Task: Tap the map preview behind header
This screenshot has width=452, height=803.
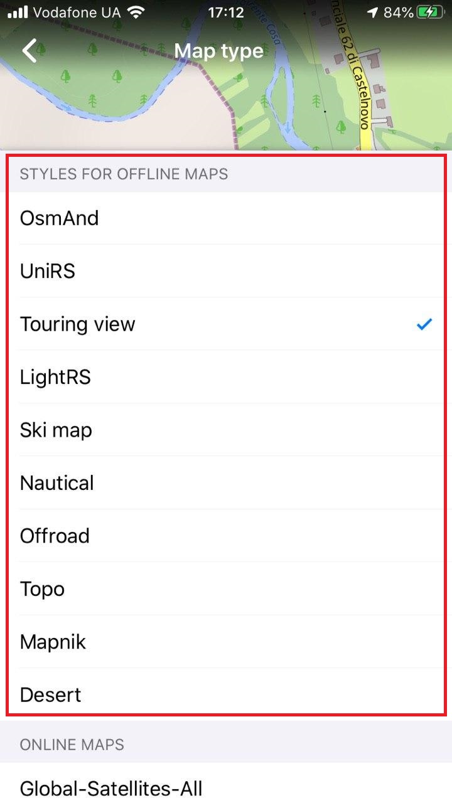Action: (x=226, y=107)
